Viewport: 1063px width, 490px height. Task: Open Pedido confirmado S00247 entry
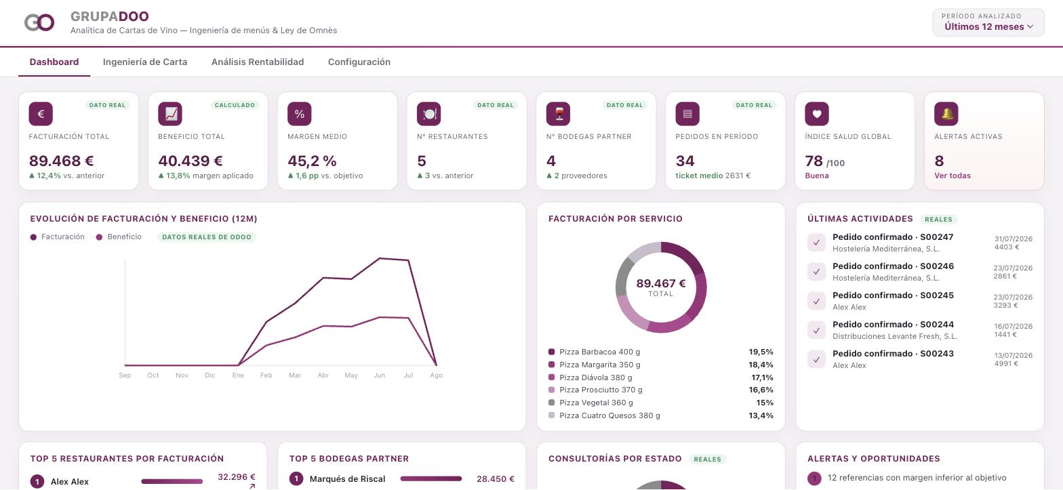click(x=920, y=243)
